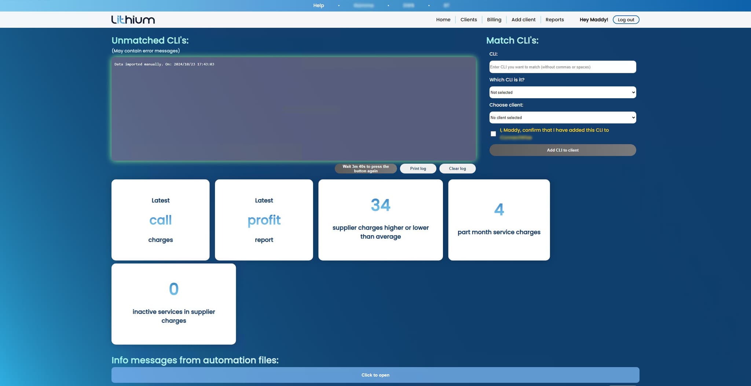Go to the Clients page
Image resolution: width=751 pixels, height=386 pixels.
468,19
